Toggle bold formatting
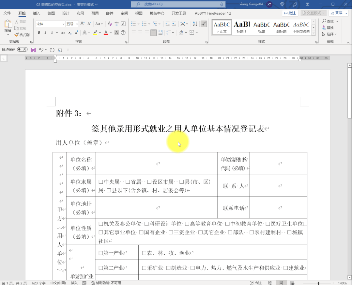 click(39, 33)
